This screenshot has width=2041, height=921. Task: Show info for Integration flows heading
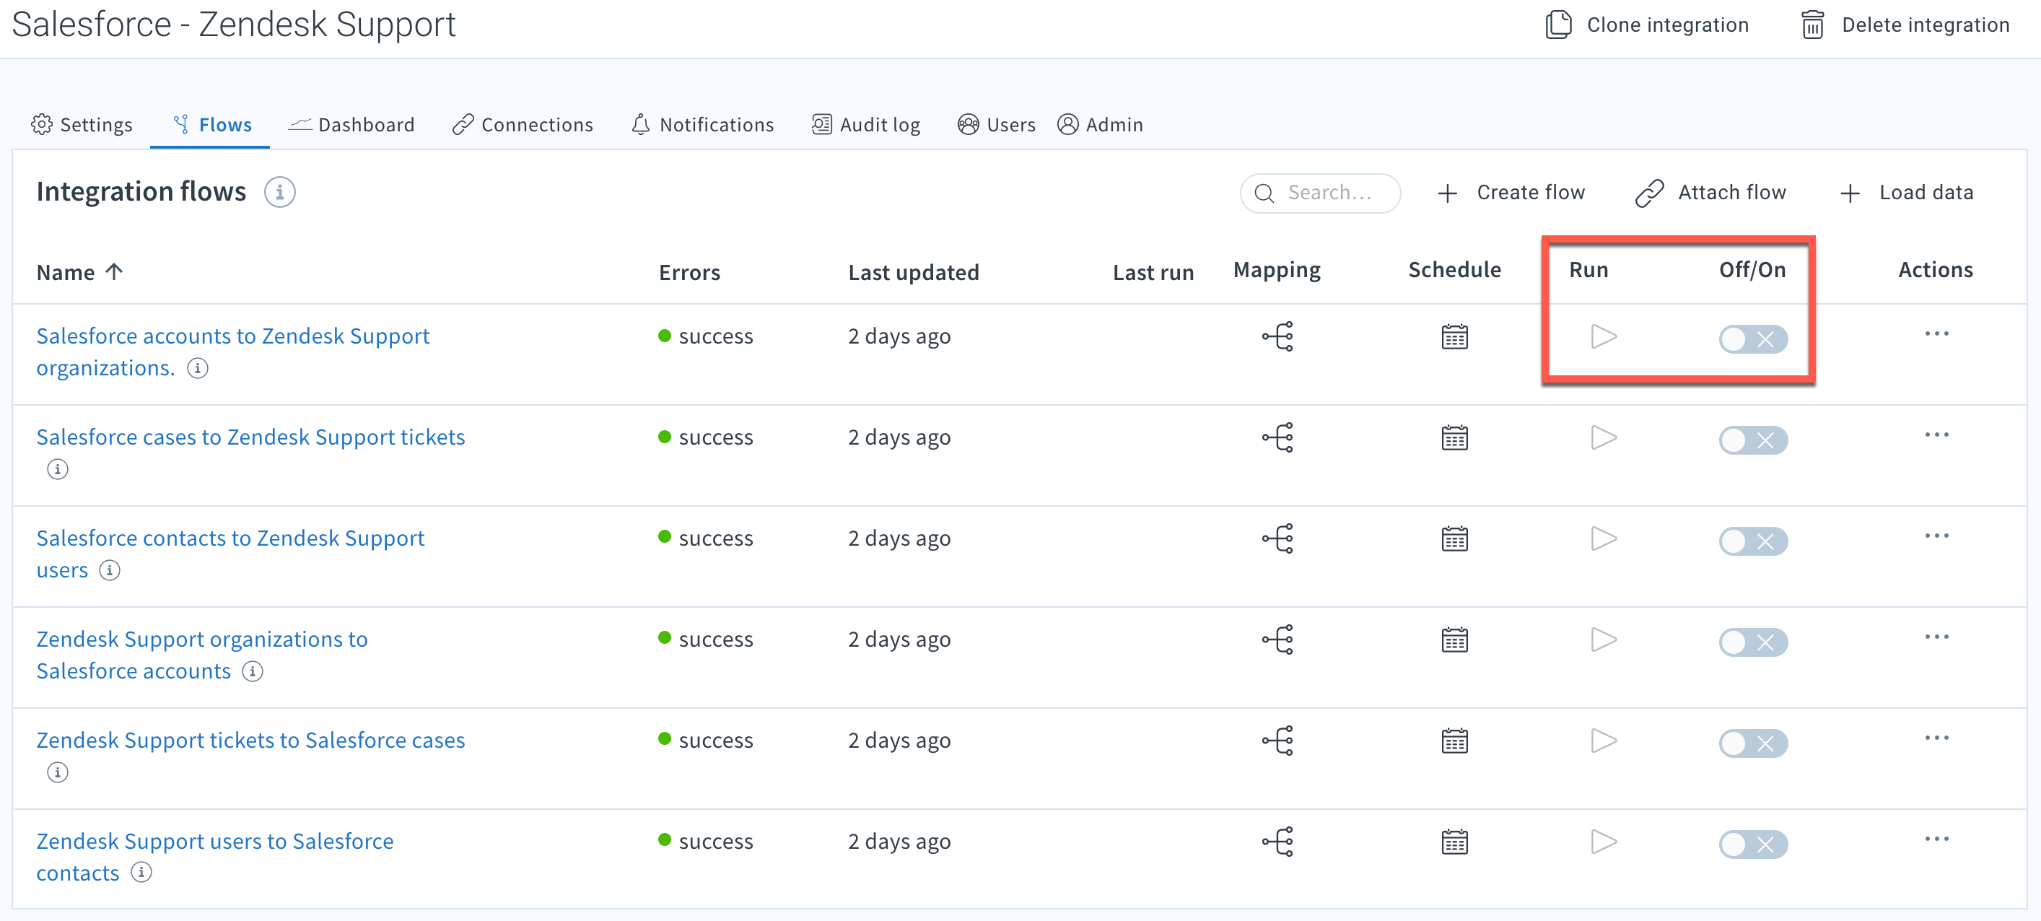coord(280,193)
